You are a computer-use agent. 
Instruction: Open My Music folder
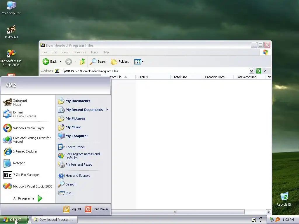tap(83, 127)
